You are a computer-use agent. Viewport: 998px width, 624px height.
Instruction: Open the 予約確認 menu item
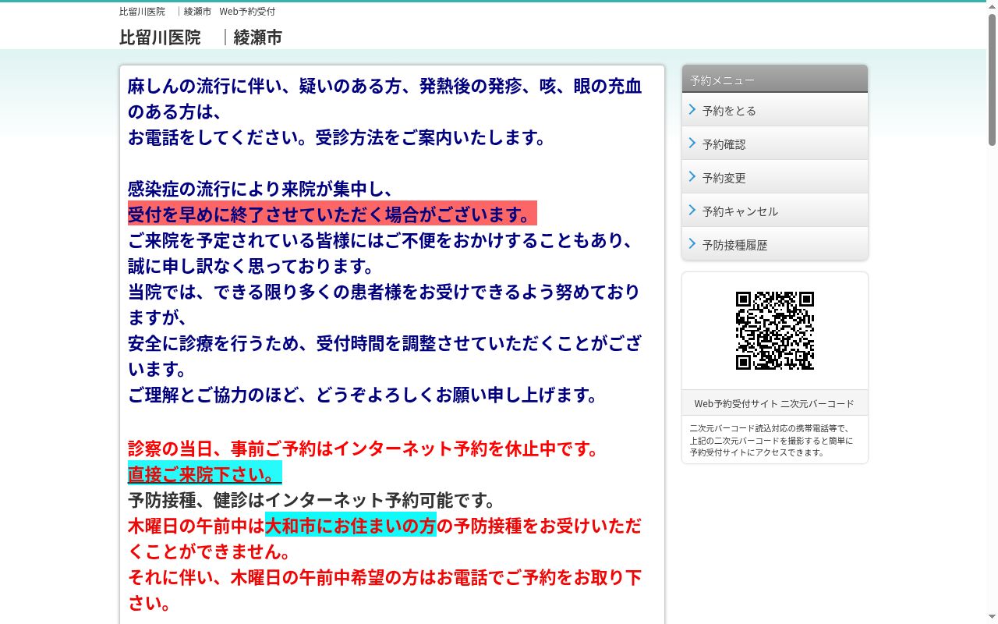(x=774, y=144)
